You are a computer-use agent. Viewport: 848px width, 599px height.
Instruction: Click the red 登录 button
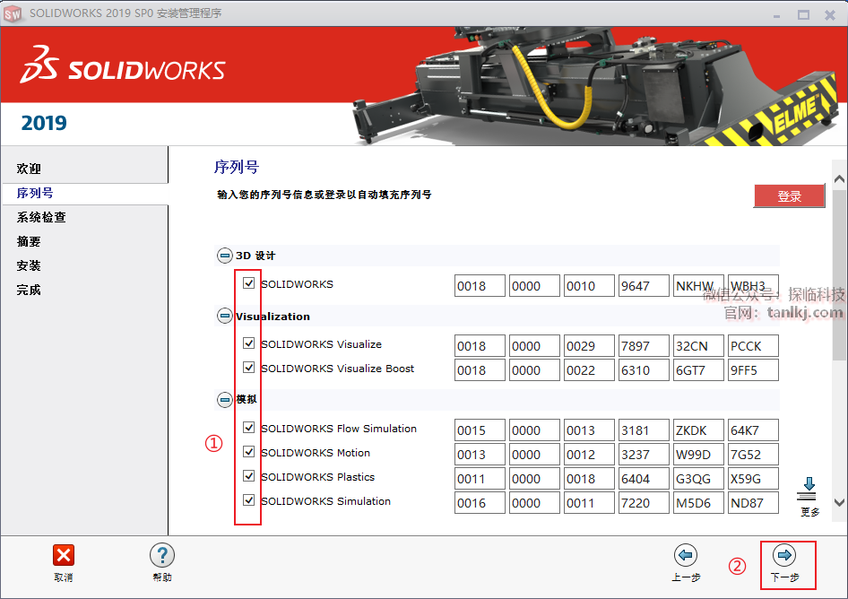tap(789, 196)
